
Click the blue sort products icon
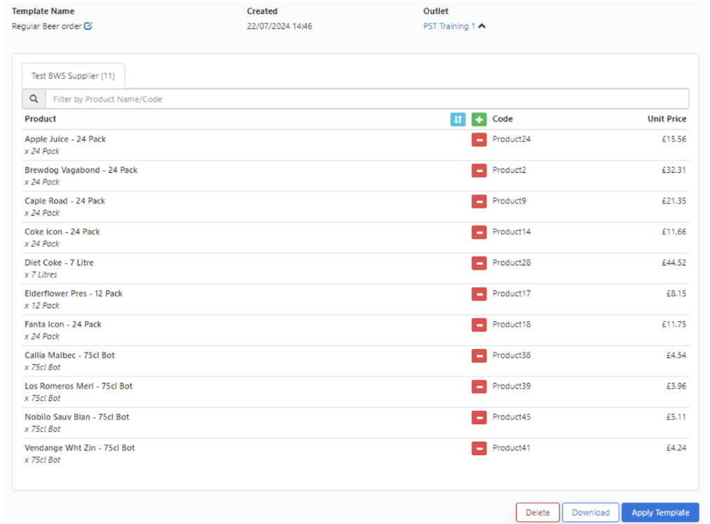coord(458,119)
